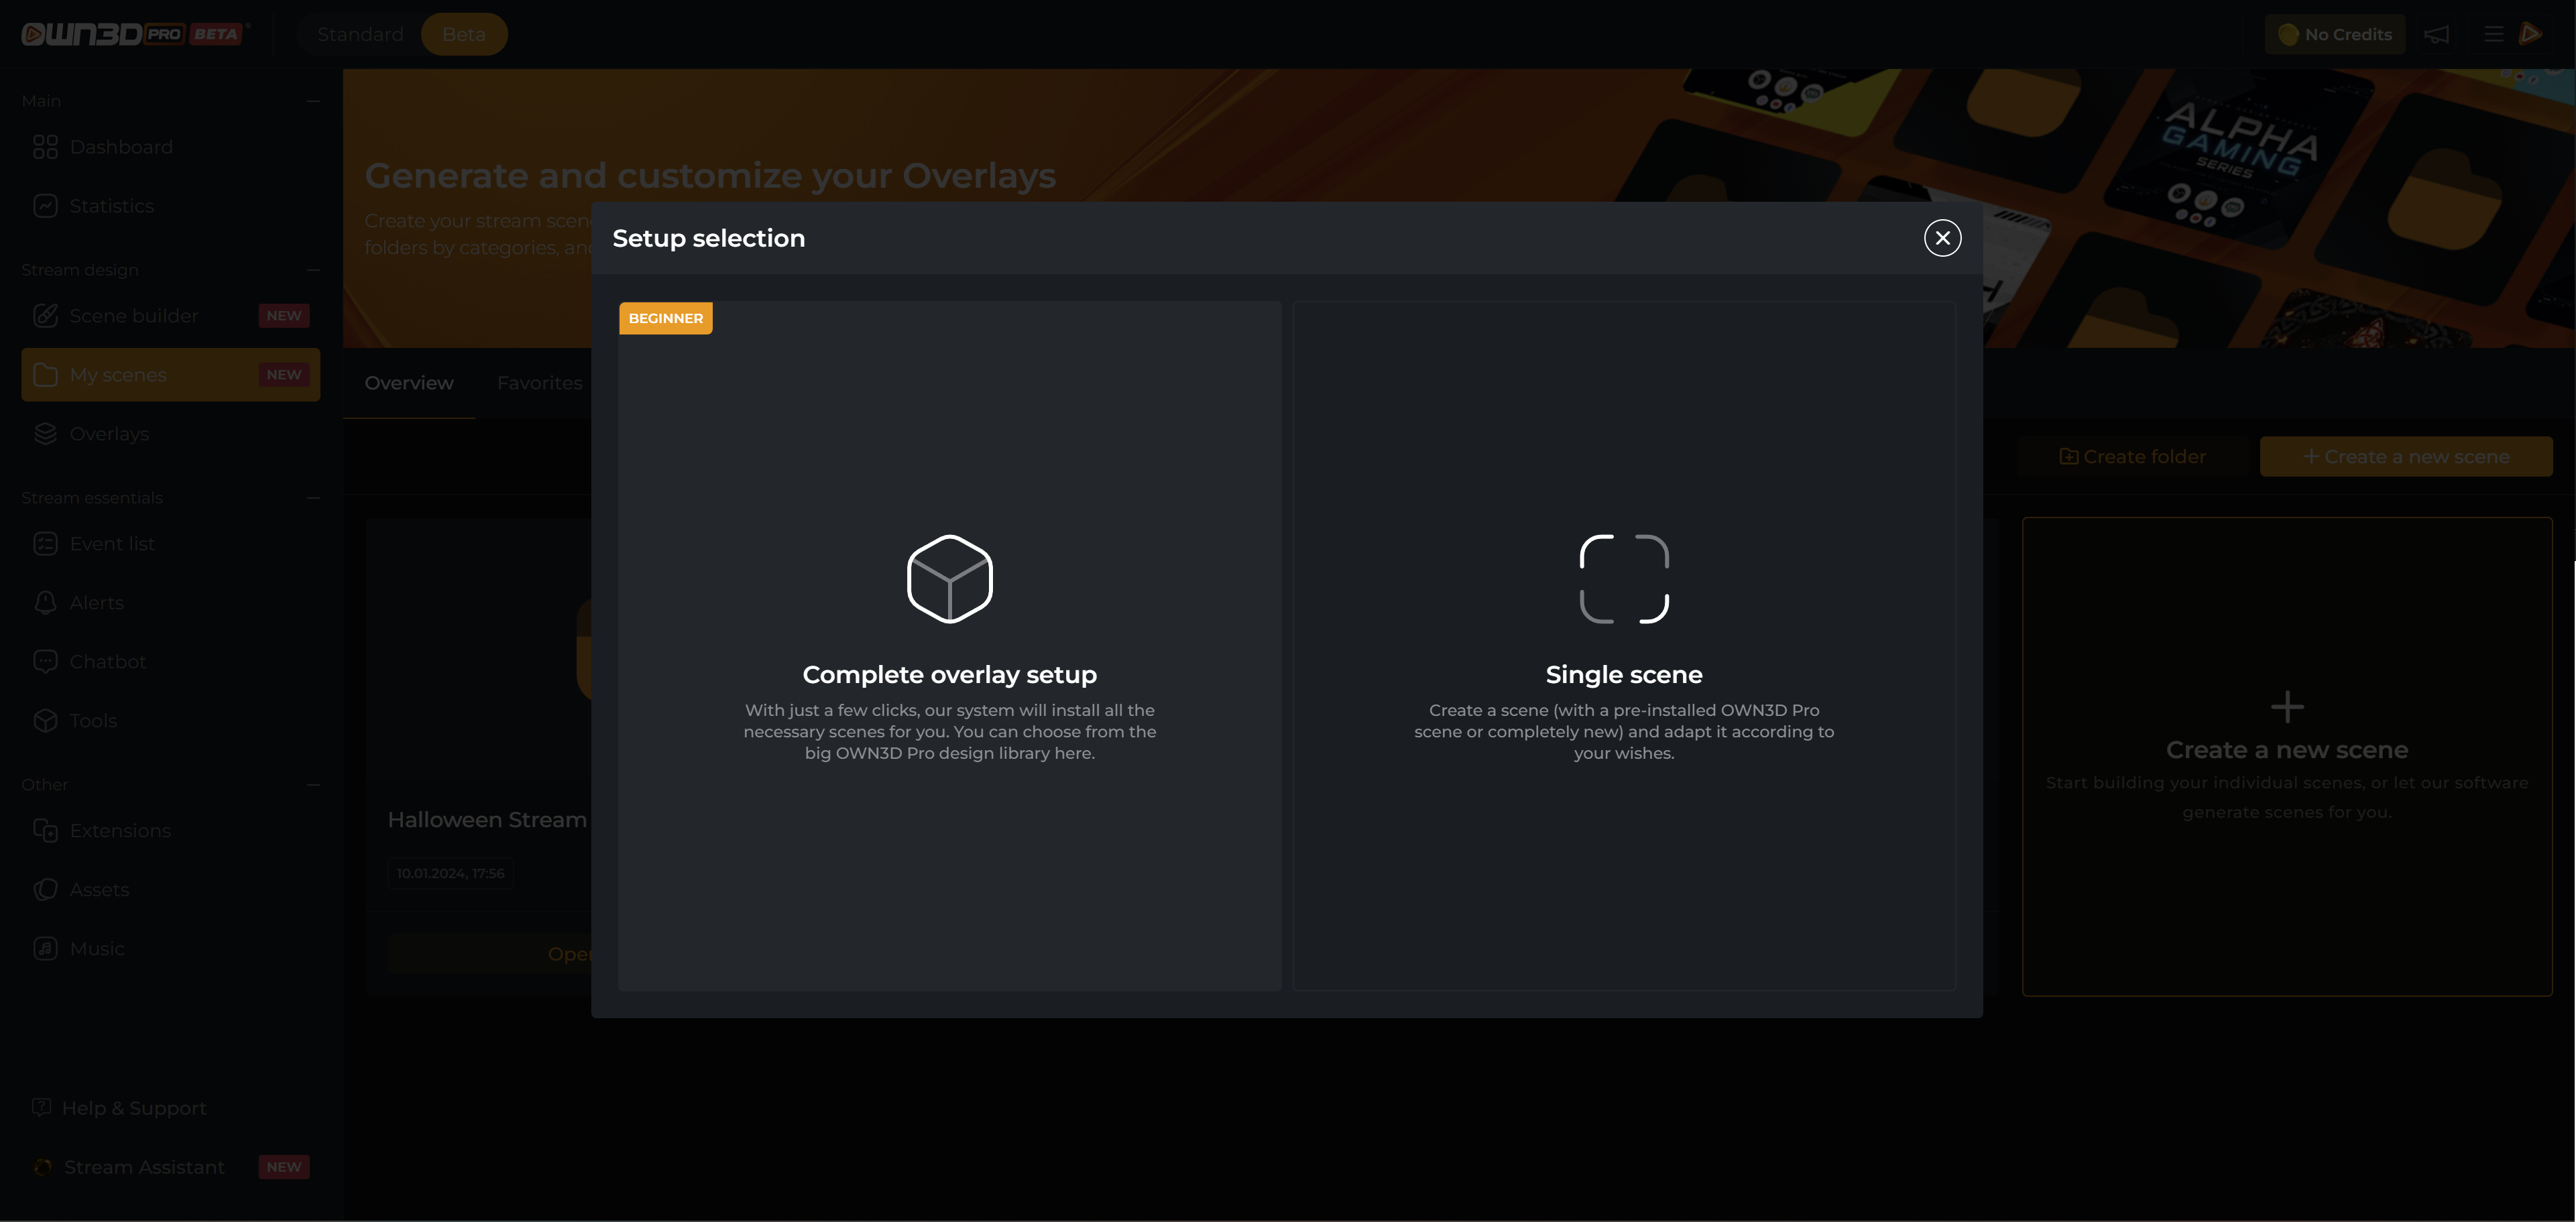Collapse the Stream design section

313,270
